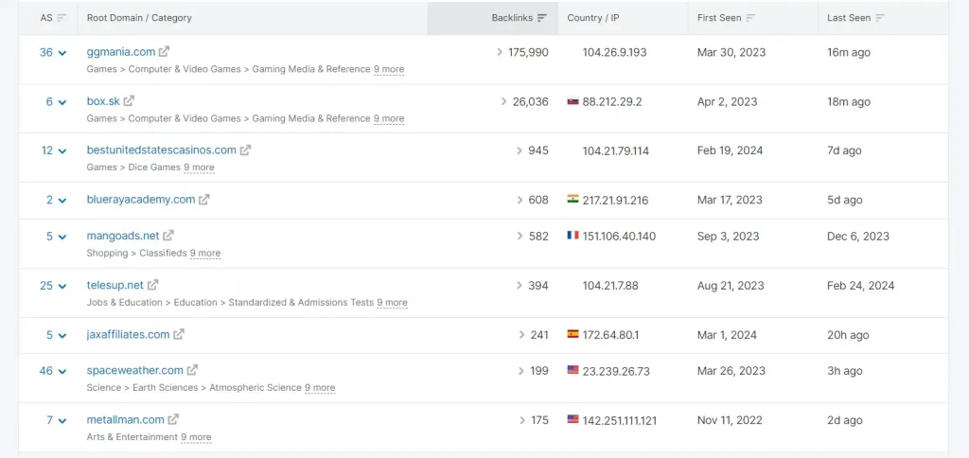Click the Last Seen sort icon
The width and height of the screenshot is (969, 458).
click(x=880, y=18)
